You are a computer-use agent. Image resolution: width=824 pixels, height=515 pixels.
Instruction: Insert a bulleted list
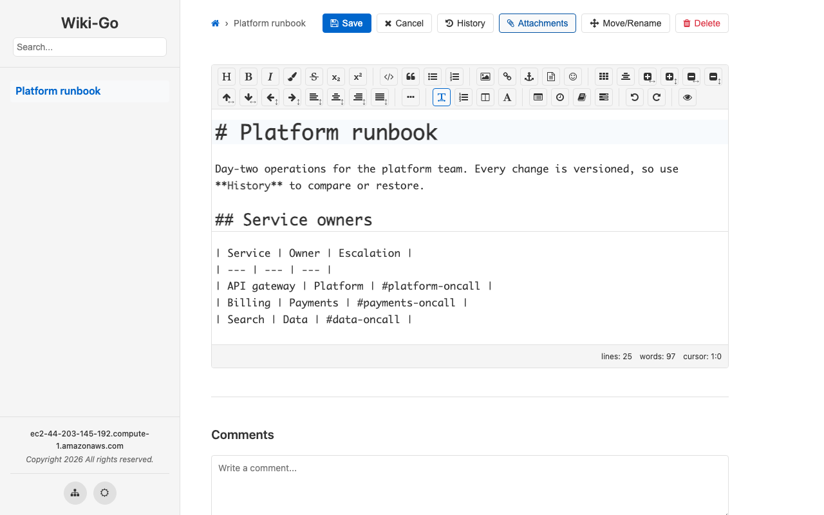pyautogui.click(x=433, y=77)
